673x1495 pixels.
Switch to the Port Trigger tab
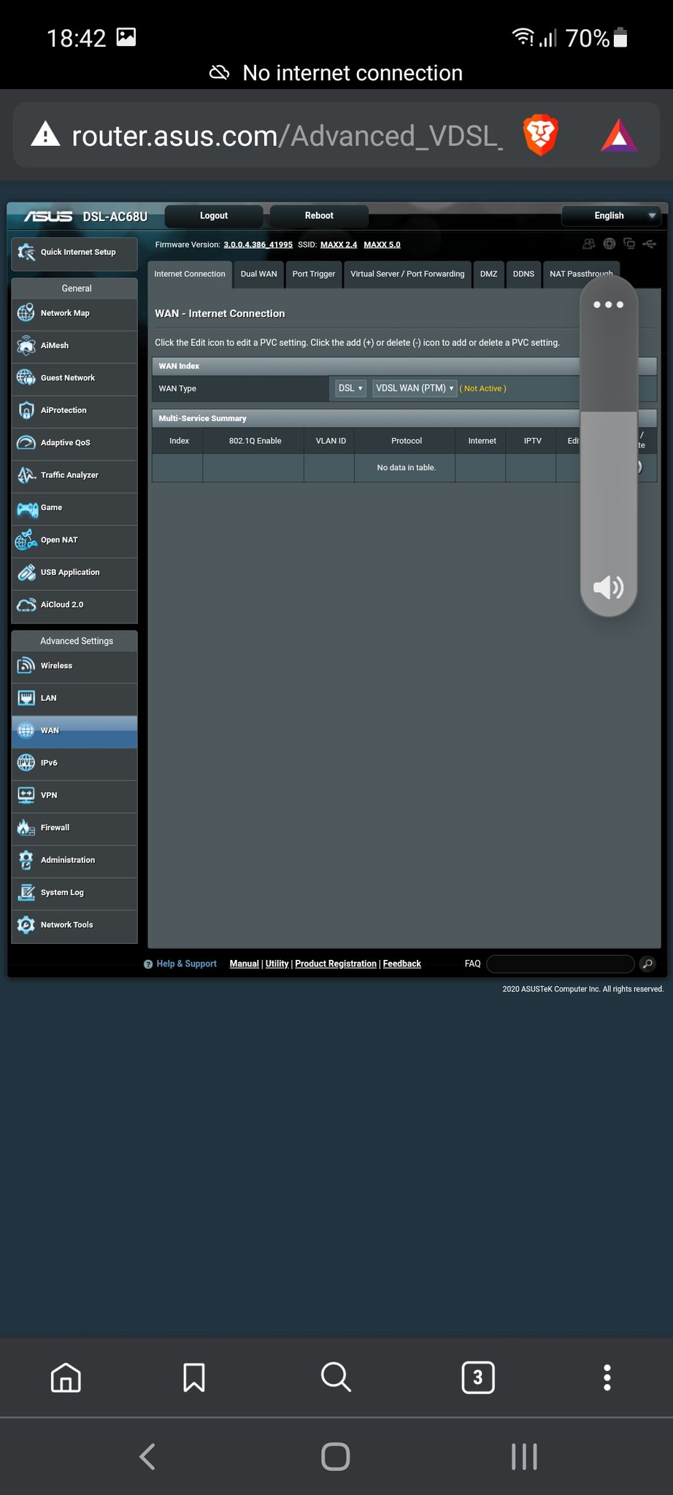click(x=314, y=274)
